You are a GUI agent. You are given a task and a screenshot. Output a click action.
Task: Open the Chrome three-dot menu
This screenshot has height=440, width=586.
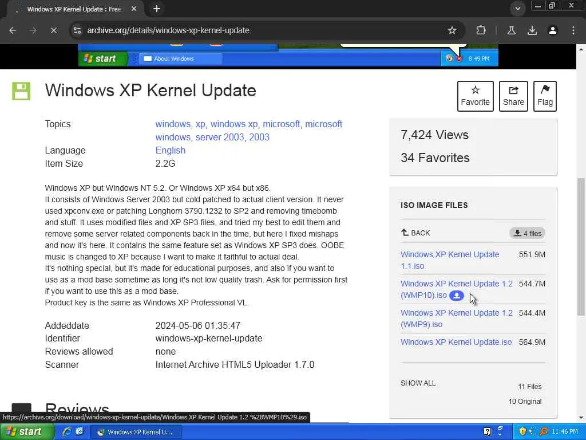coord(573,30)
